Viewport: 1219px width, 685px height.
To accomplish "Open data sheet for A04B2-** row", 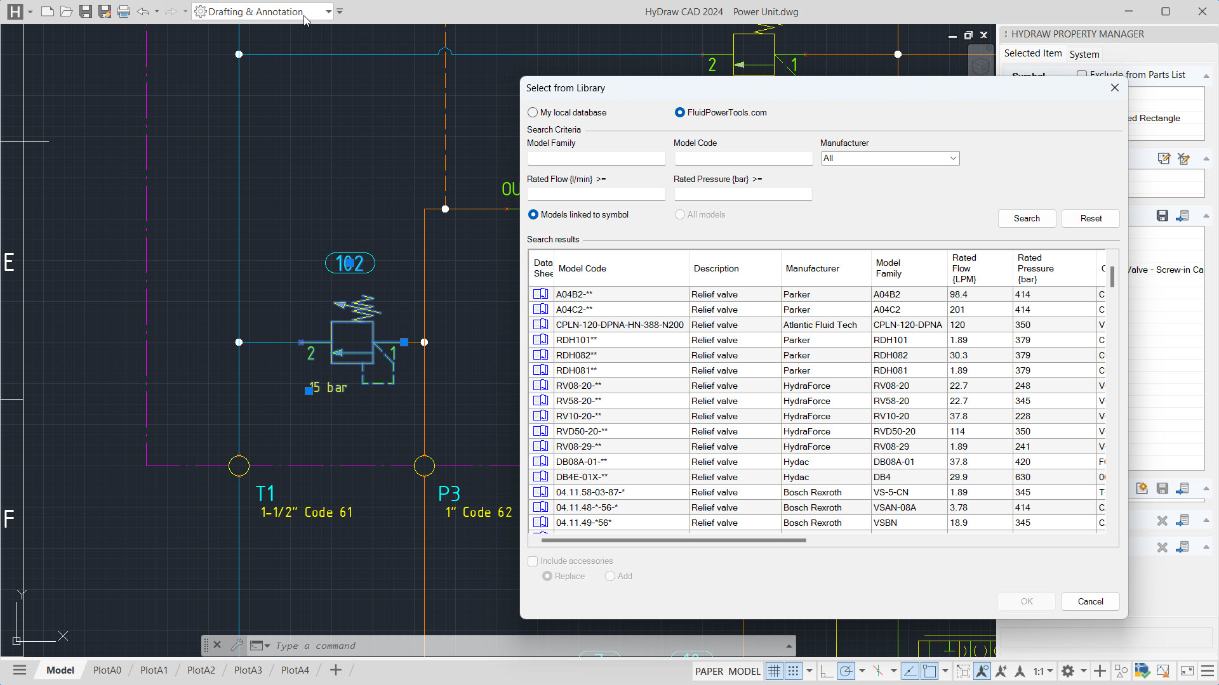I will pyautogui.click(x=540, y=294).
